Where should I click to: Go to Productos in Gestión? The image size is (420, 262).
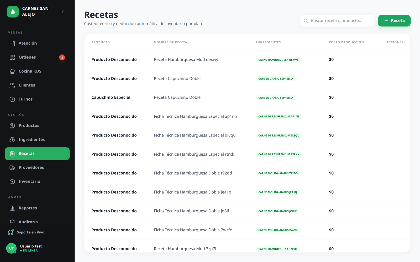[x=37, y=125]
